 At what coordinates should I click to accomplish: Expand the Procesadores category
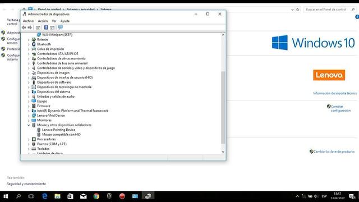[x=29, y=139]
